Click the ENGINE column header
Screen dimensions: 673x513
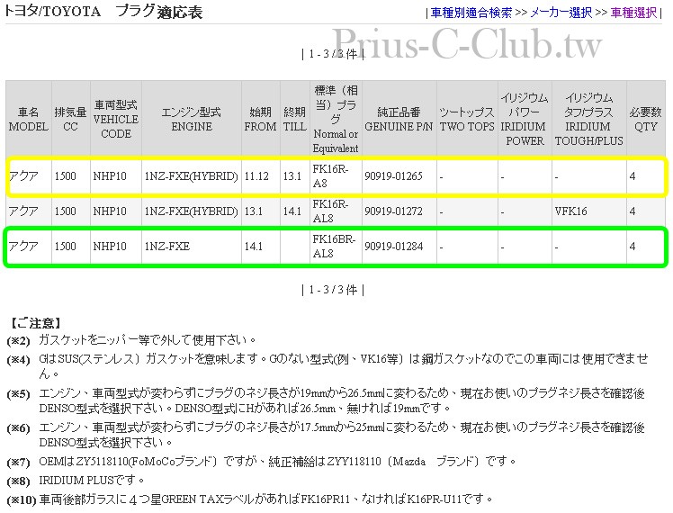[192, 119]
